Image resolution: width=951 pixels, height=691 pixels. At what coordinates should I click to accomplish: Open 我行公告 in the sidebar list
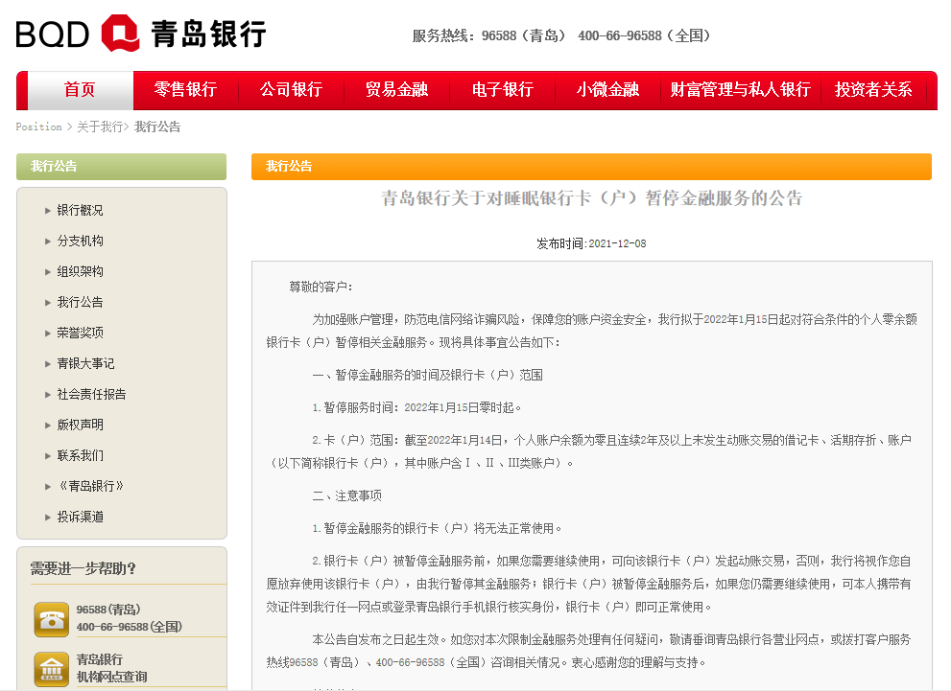tap(80, 302)
